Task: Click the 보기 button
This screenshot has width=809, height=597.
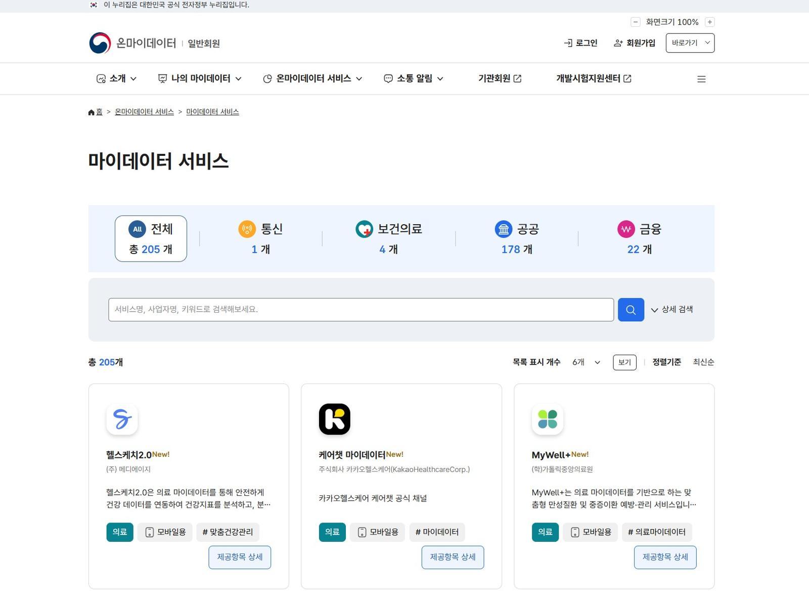Action: [x=624, y=362]
